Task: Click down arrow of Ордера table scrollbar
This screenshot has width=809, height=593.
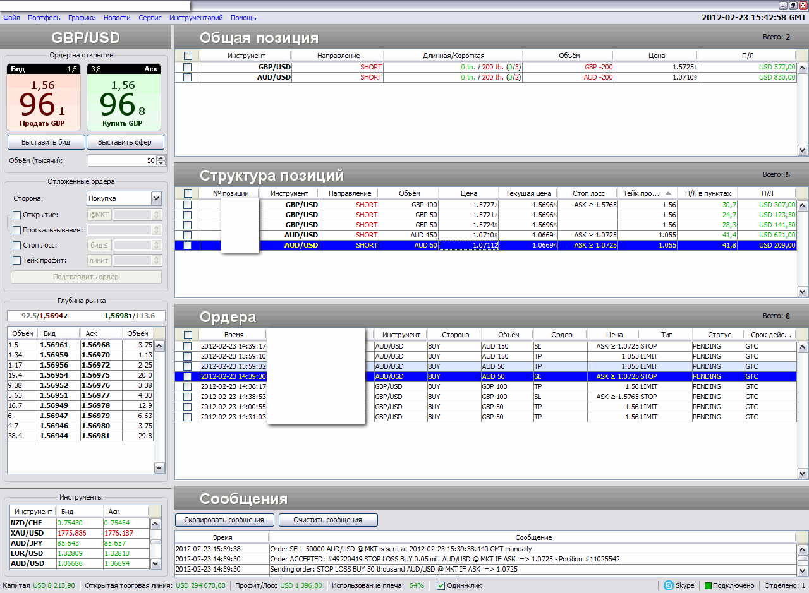Action: 803,474
